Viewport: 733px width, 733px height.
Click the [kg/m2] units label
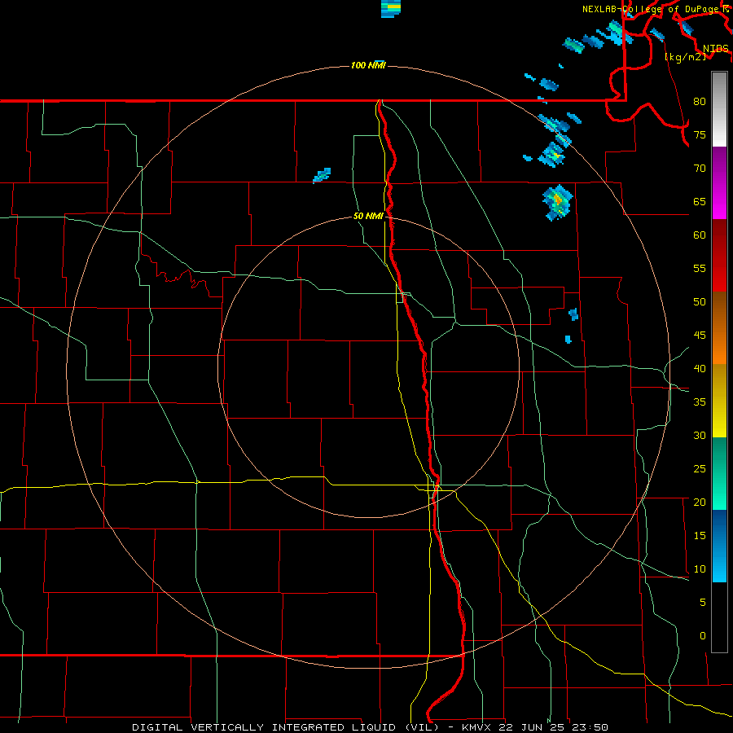click(685, 56)
